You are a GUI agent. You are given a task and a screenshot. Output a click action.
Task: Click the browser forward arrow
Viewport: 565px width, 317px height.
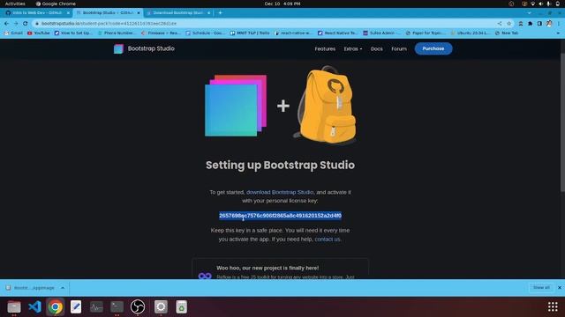tap(16, 24)
